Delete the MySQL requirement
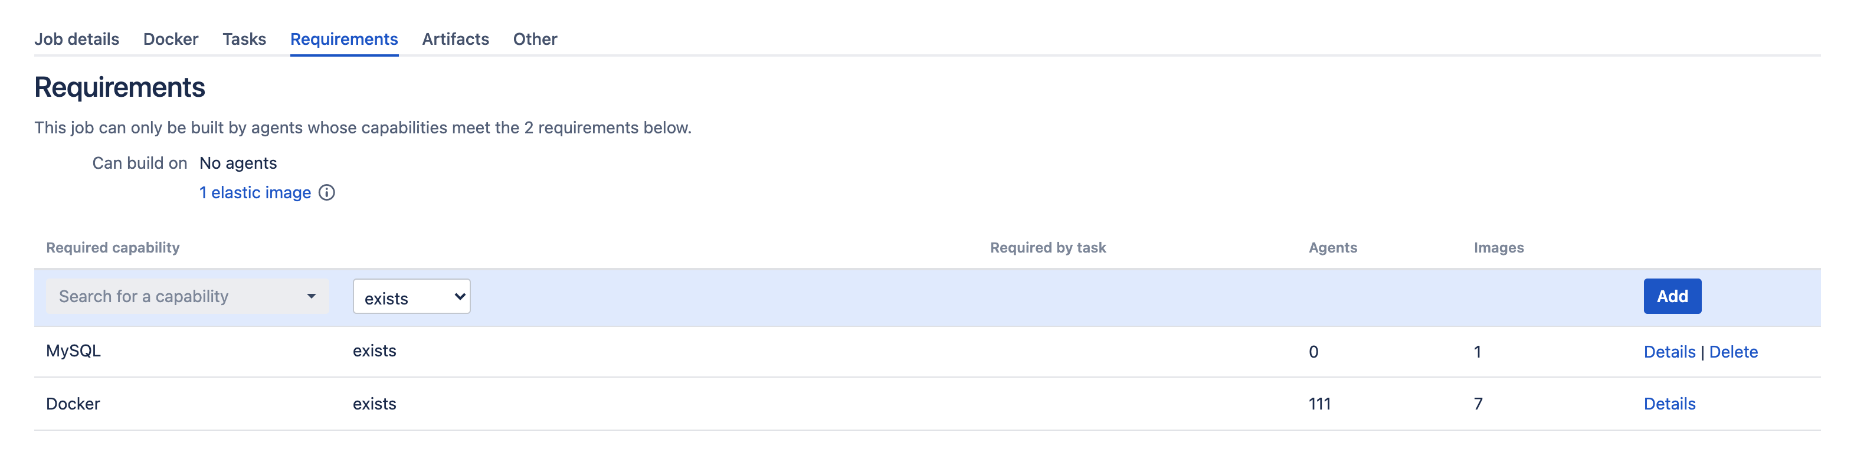The width and height of the screenshot is (1854, 452). pyautogui.click(x=1733, y=352)
